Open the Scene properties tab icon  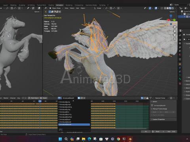point(180,51)
